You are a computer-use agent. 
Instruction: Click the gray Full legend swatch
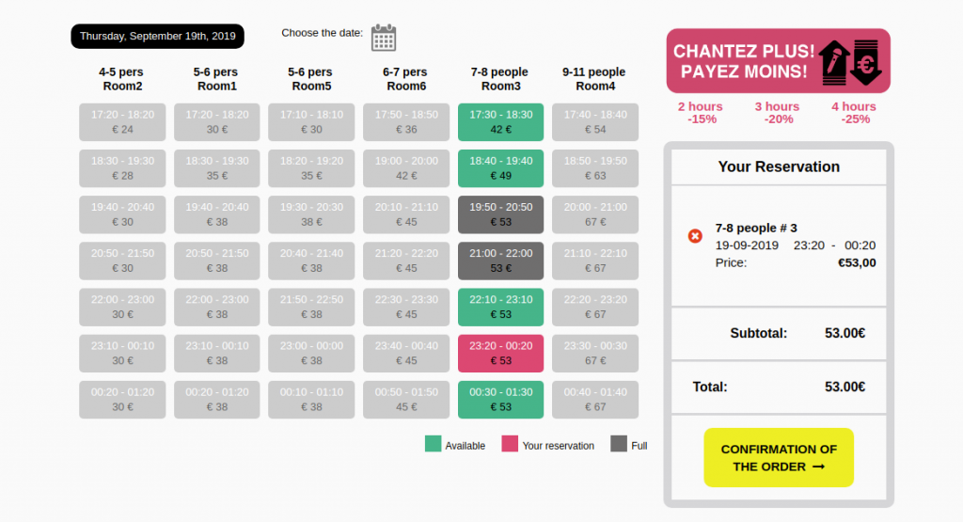pos(619,444)
